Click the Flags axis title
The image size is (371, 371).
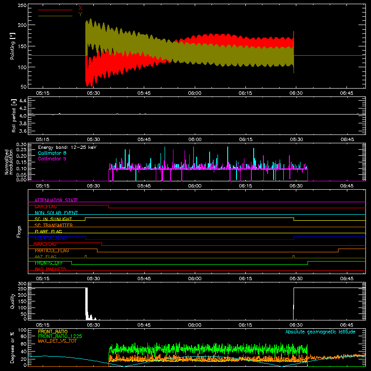pyautogui.click(x=19, y=231)
